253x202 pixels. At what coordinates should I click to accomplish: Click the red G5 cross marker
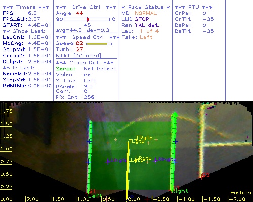coord(201,177)
